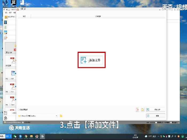
Task: Open Chrome from the taskbar
Action: tap(26, 136)
